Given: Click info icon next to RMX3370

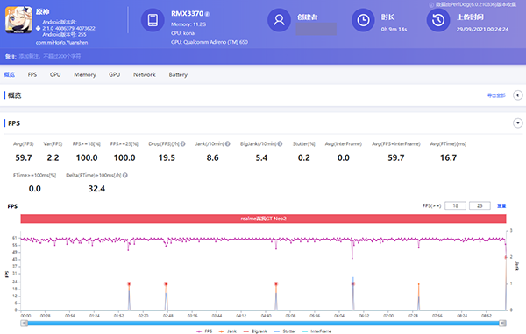Looking at the screenshot, I should coord(207,14).
